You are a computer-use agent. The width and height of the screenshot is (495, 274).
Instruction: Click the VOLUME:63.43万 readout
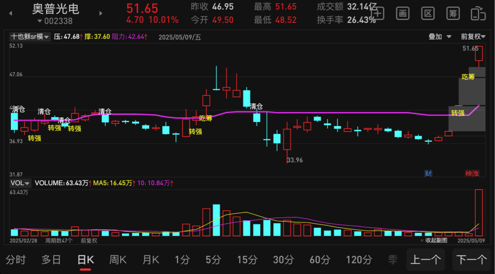click(x=63, y=183)
